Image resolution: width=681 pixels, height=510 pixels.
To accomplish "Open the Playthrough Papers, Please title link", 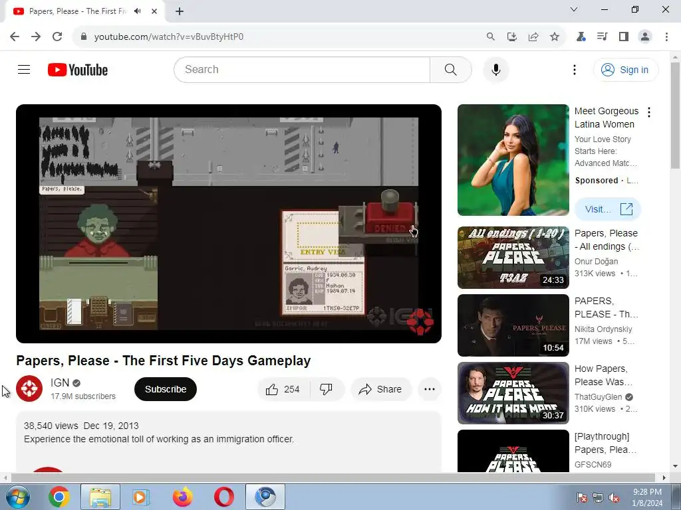I will (605, 443).
